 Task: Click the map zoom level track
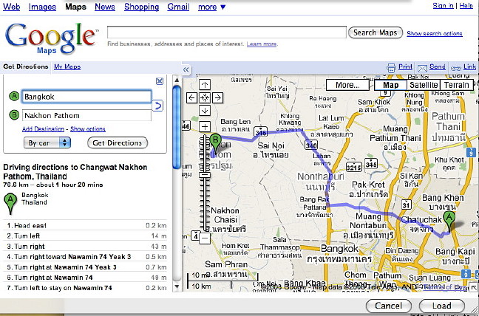[x=205, y=183]
